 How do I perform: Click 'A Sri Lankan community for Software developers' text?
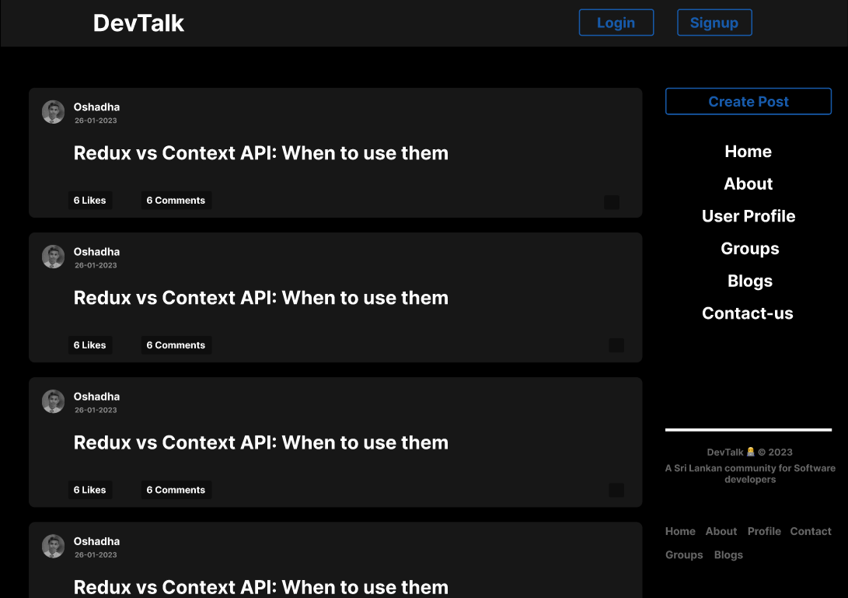(750, 474)
